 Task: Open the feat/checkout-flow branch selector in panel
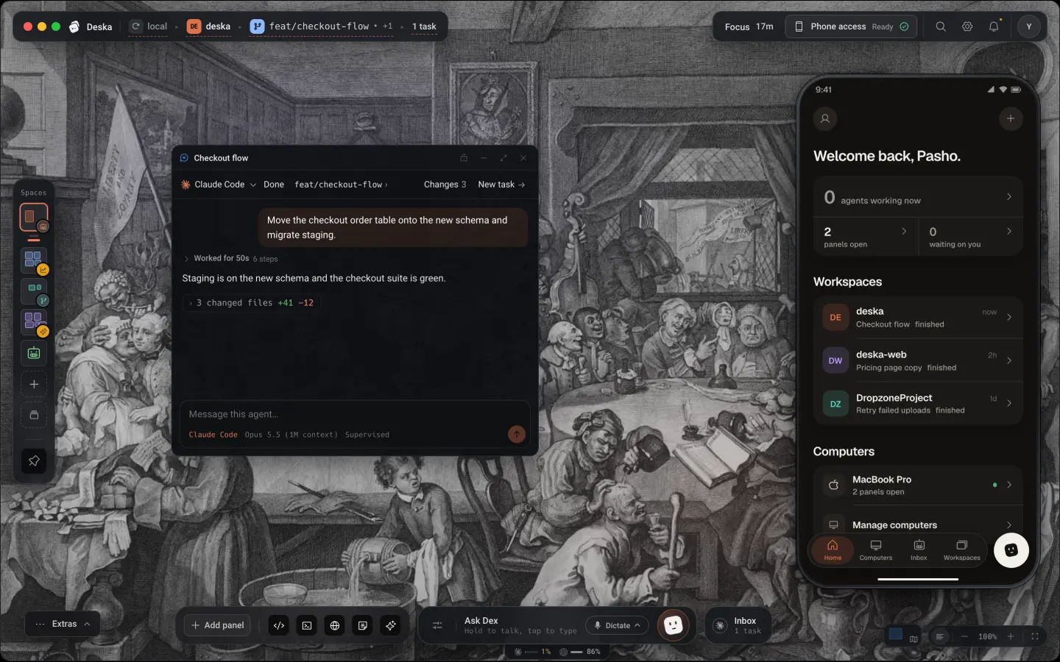pyautogui.click(x=341, y=185)
